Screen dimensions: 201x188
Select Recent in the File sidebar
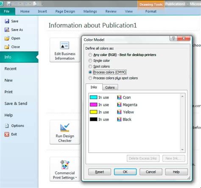[x=11, y=68]
